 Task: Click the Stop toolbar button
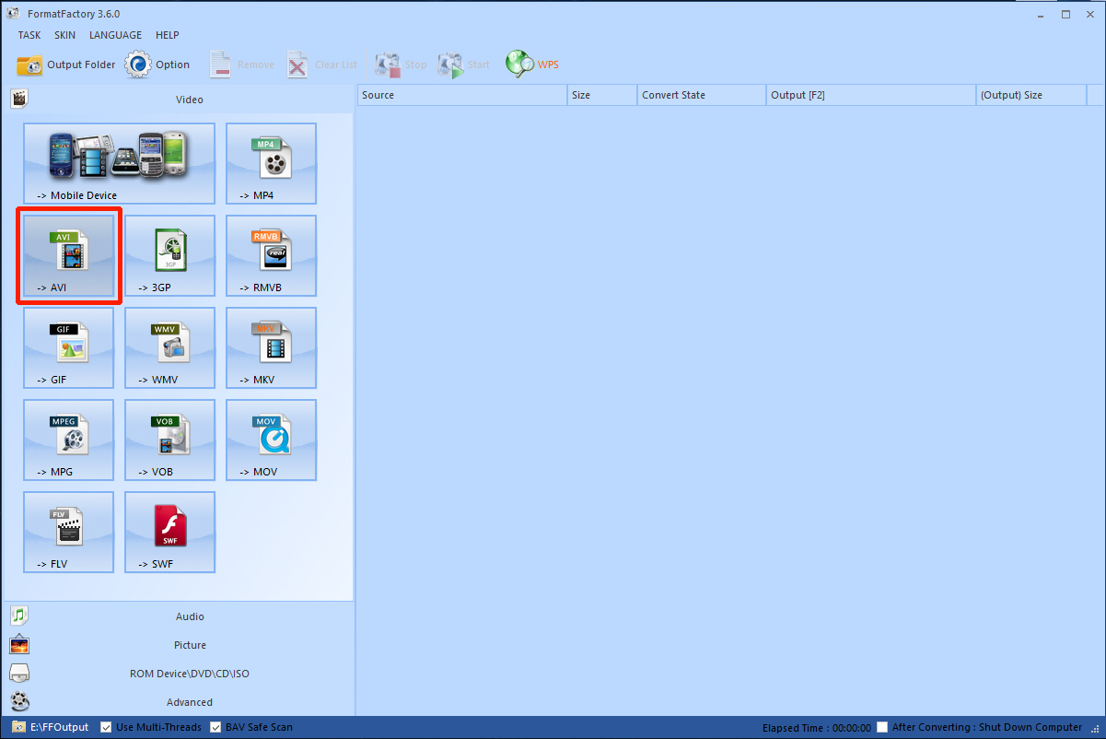click(401, 65)
